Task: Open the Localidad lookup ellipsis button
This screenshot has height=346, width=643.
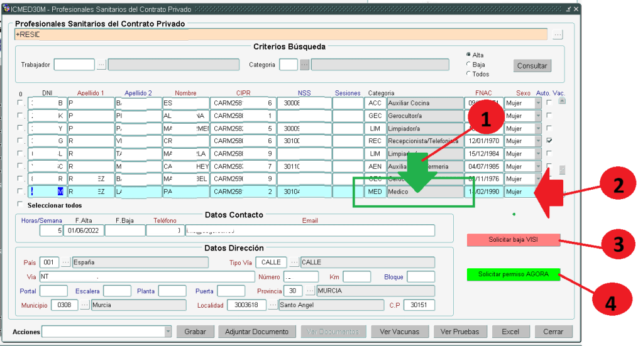Action: coord(273,305)
